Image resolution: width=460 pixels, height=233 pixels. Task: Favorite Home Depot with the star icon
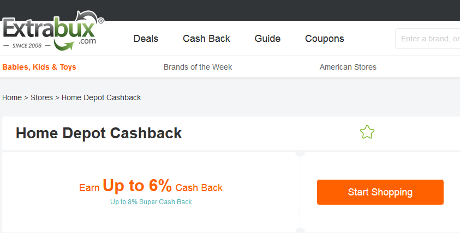367,132
